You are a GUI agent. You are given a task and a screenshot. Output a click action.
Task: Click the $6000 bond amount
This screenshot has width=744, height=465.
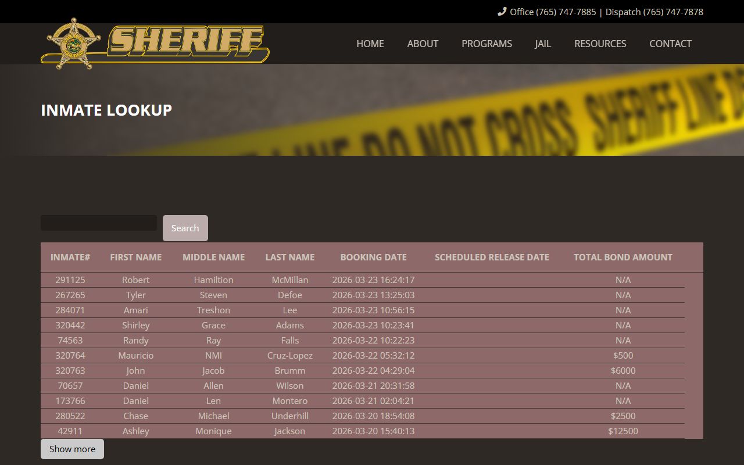click(x=623, y=370)
